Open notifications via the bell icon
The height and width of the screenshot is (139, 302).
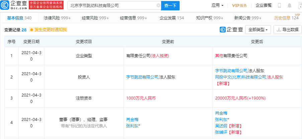click(289, 6)
